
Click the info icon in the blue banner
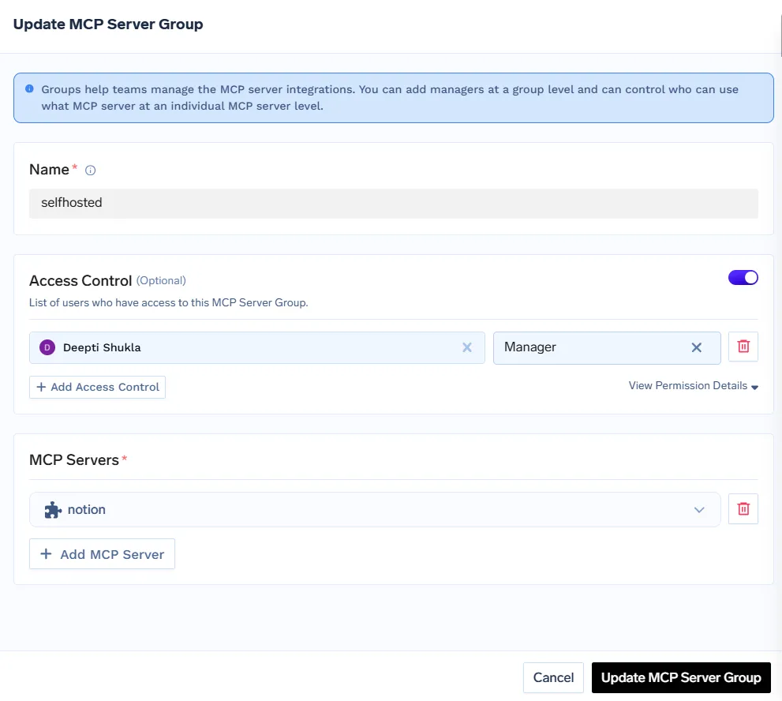click(x=29, y=88)
